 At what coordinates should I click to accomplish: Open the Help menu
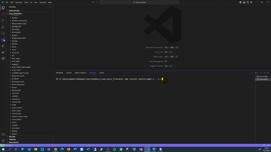[x=50, y=3]
